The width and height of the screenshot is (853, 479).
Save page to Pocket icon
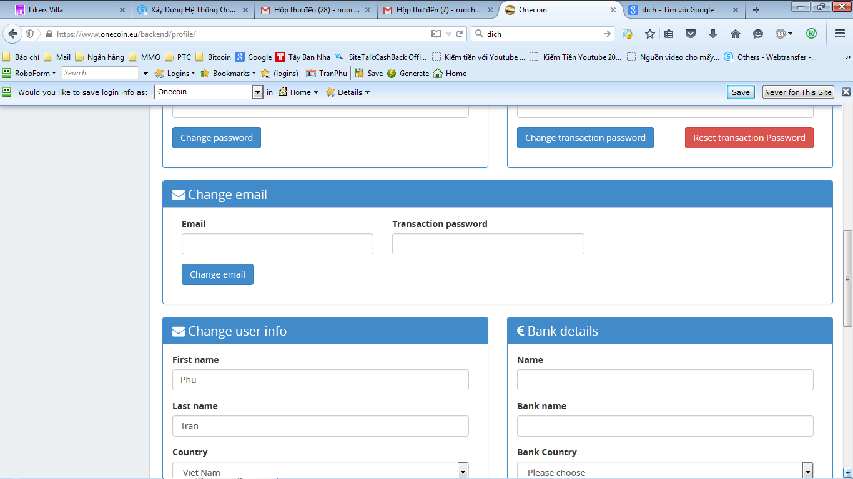tap(691, 34)
